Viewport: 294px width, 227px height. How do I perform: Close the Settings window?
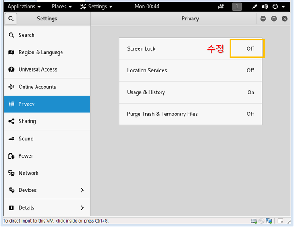tap(285, 19)
